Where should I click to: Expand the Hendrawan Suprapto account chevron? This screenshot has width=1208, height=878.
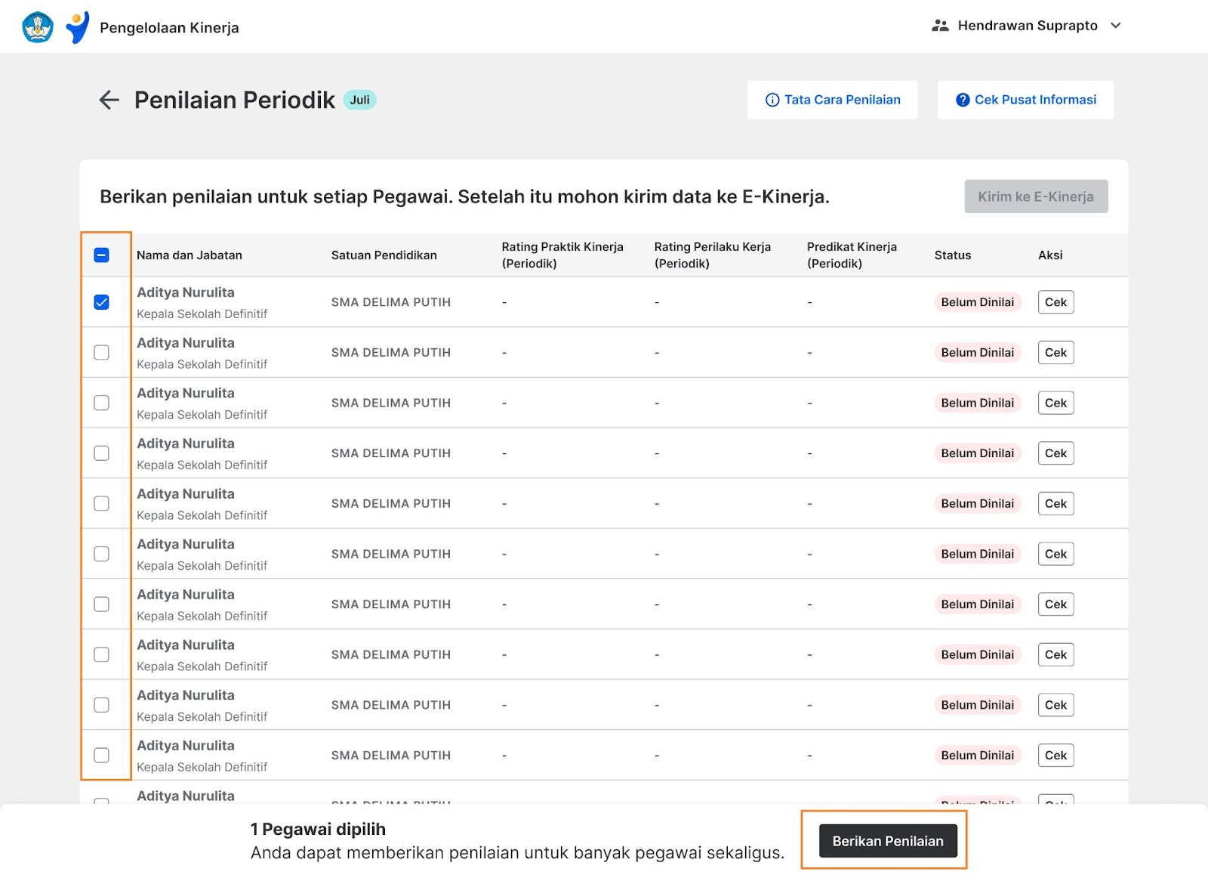click(1115, 25)
